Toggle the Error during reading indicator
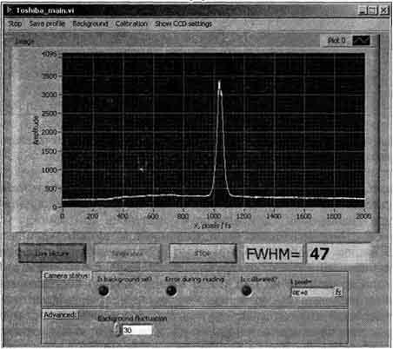 click(171, 291)
